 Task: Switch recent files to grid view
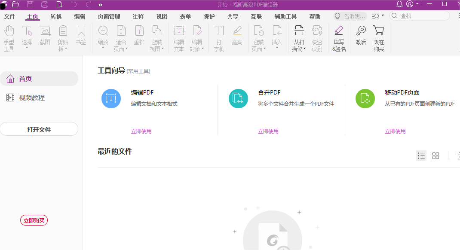pyautogui.click(x=435, y=155)
